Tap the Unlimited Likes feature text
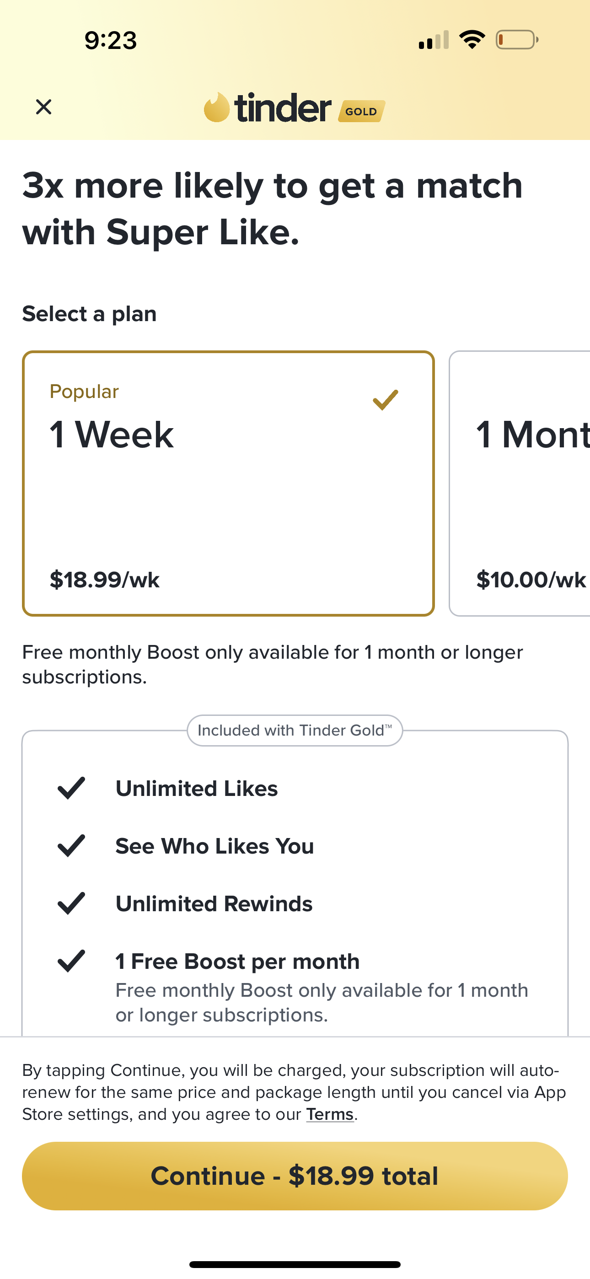 tap(197, 789)
